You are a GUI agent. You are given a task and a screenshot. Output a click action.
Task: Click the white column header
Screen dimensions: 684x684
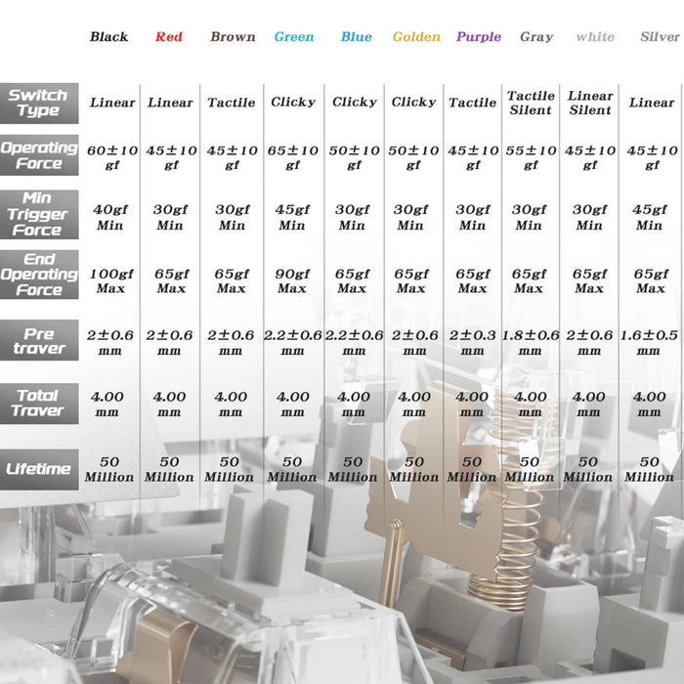595,37
